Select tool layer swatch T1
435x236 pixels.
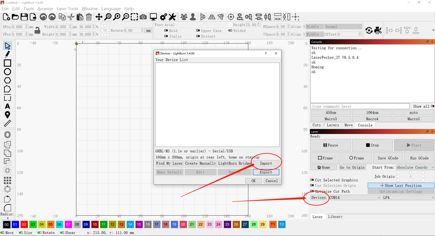pos(273,224)
